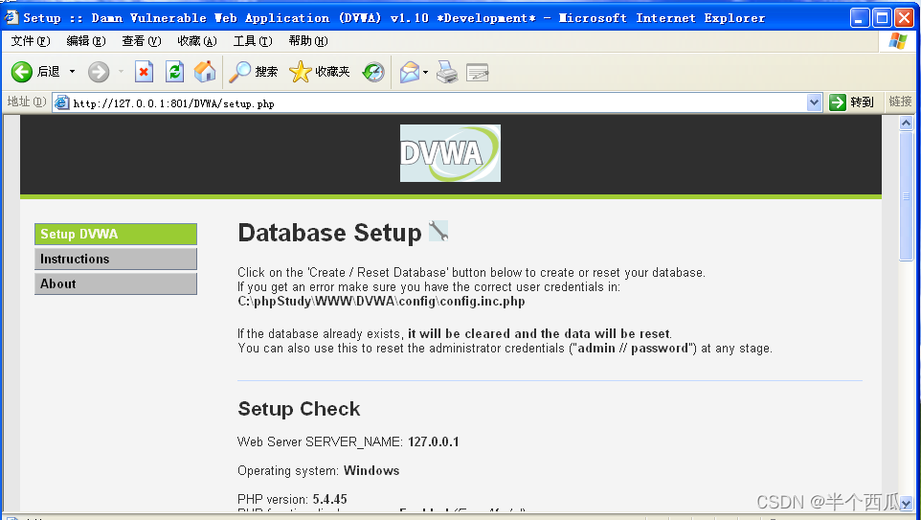
Task: Open the Favorites (收藏夹) star
Action: coord(320,72)
